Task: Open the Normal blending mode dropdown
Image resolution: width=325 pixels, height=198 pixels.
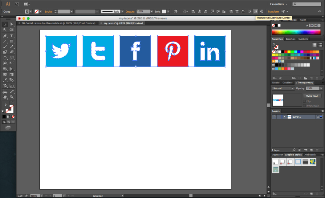Action: [x=283, y=88]
